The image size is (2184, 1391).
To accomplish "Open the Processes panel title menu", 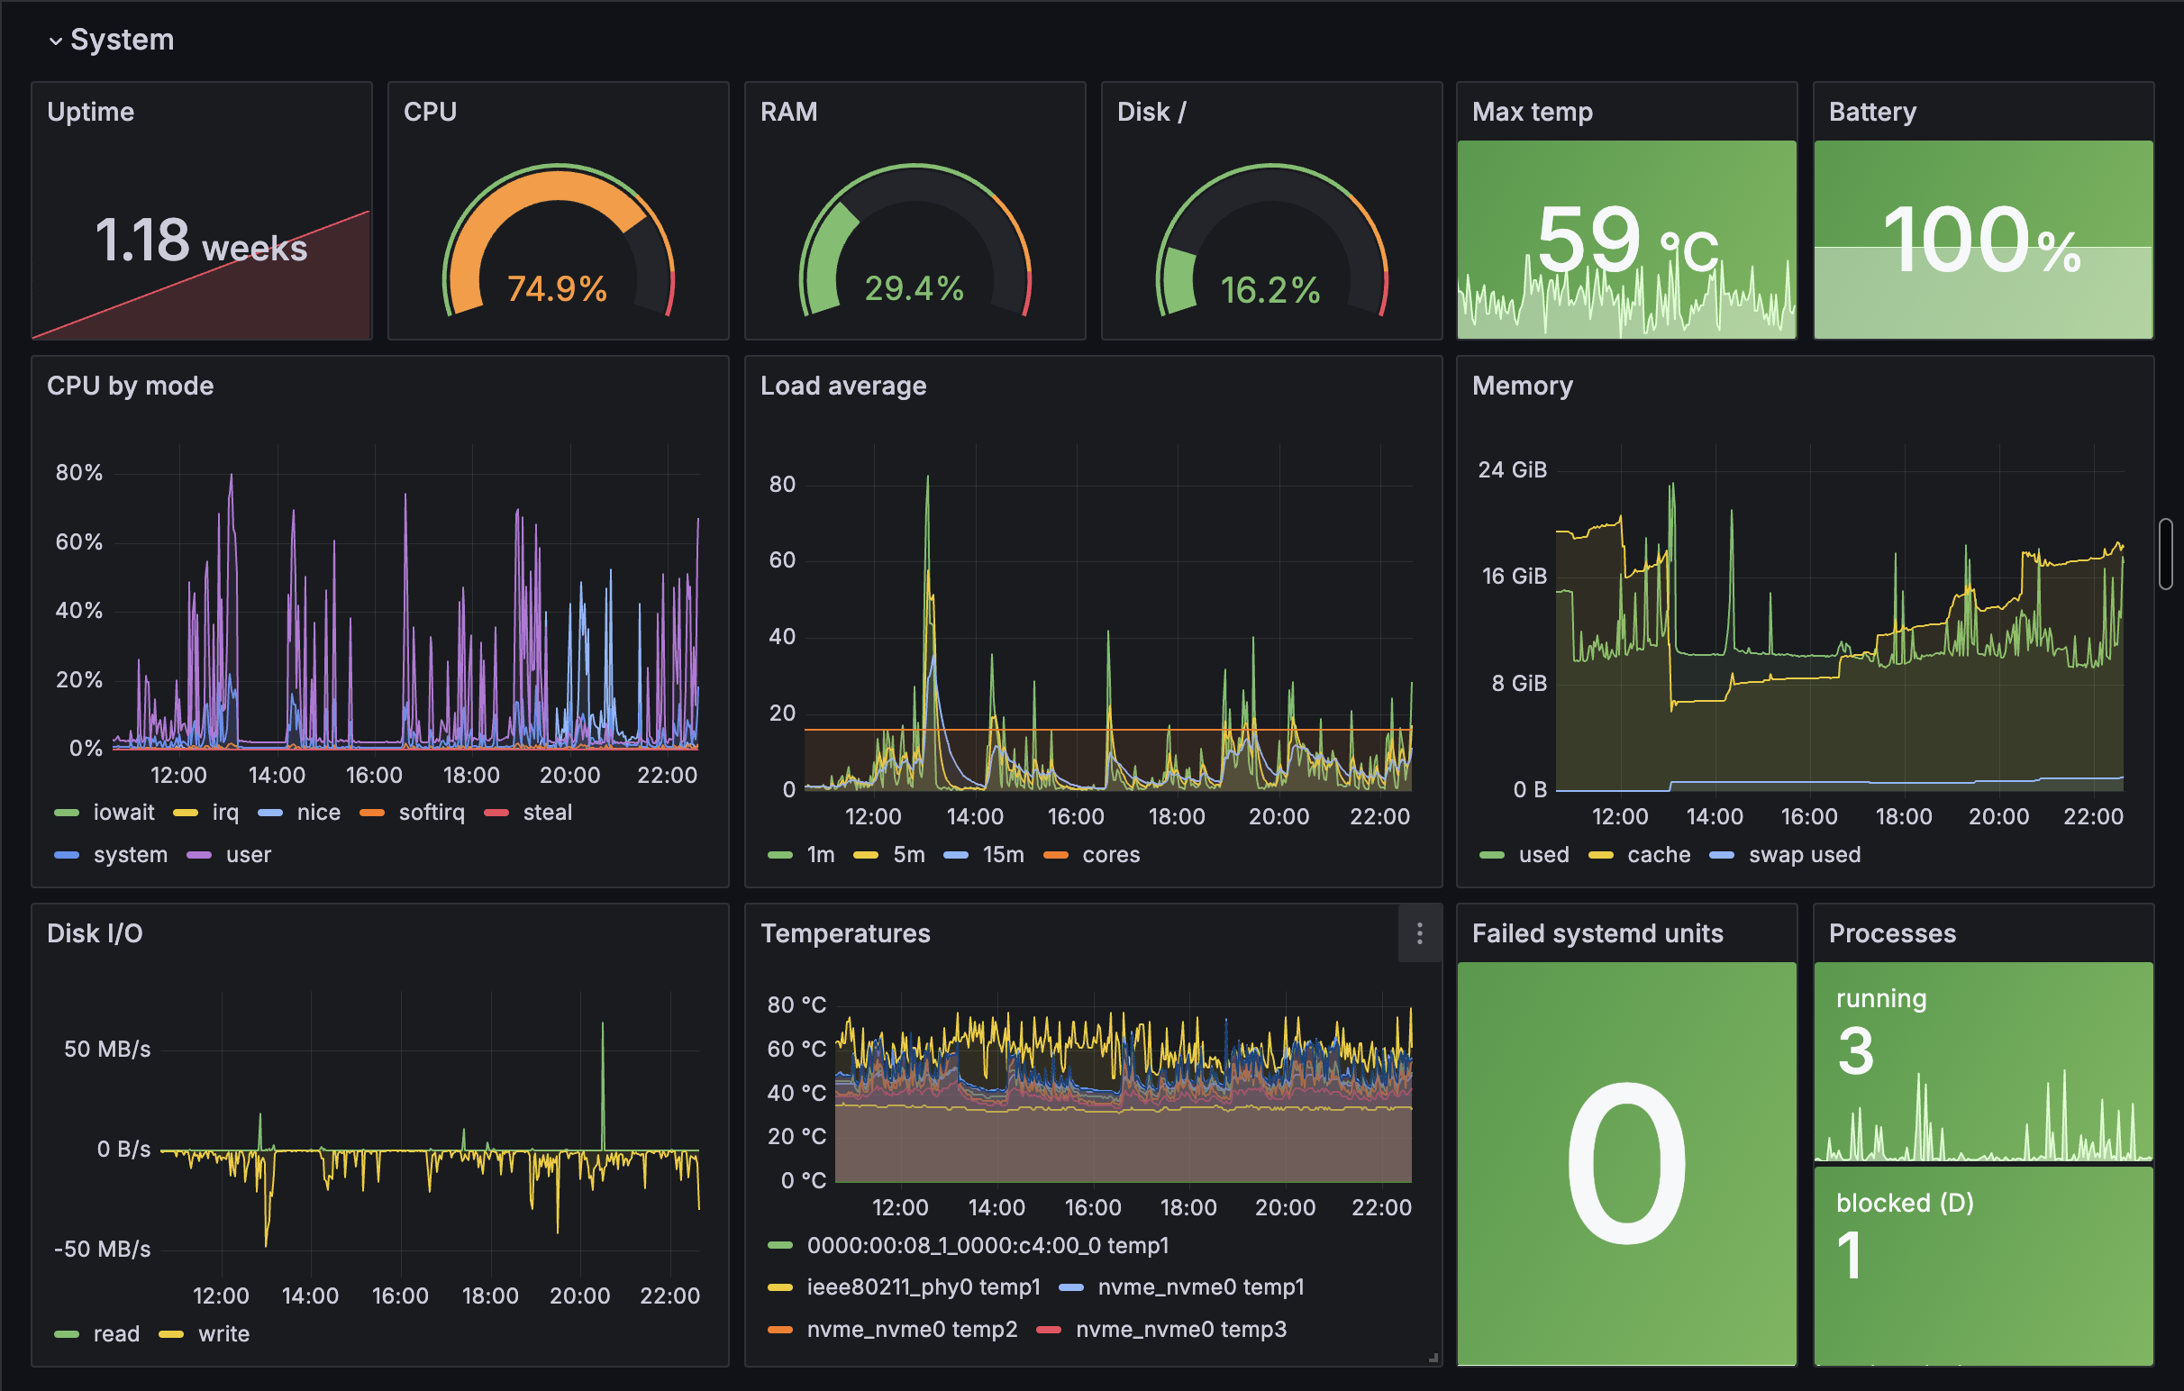I will click(1893, 933).
